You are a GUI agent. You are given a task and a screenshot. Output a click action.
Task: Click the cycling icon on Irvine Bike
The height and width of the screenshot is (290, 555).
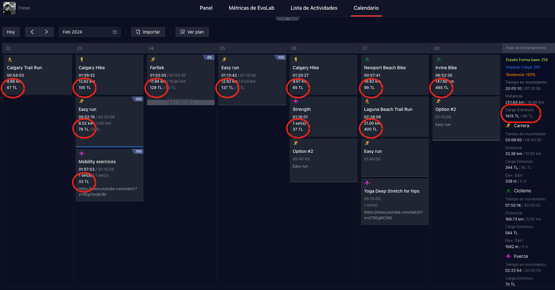[438, 60]
